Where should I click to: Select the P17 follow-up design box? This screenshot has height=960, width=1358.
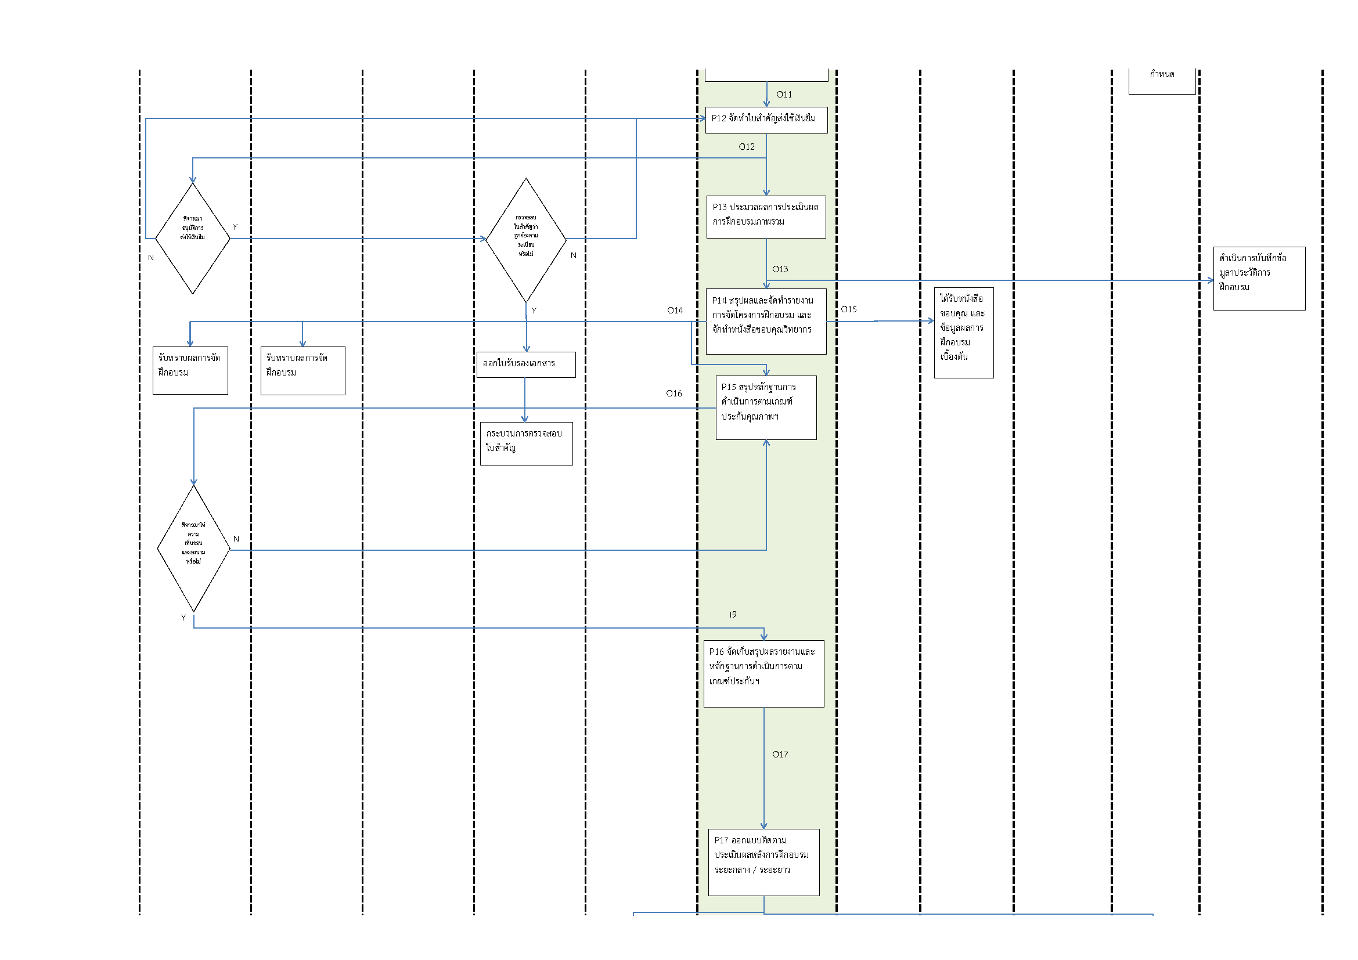point(763,862)
